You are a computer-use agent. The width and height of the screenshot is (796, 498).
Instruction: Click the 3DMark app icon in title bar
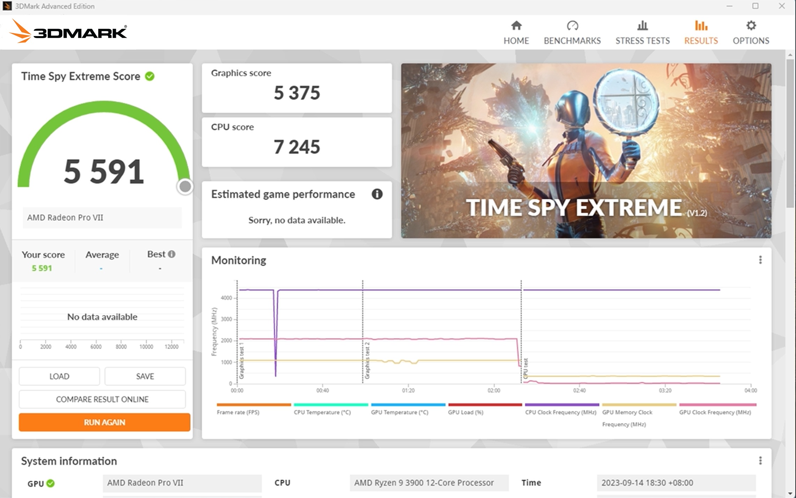tap(7, 6)
